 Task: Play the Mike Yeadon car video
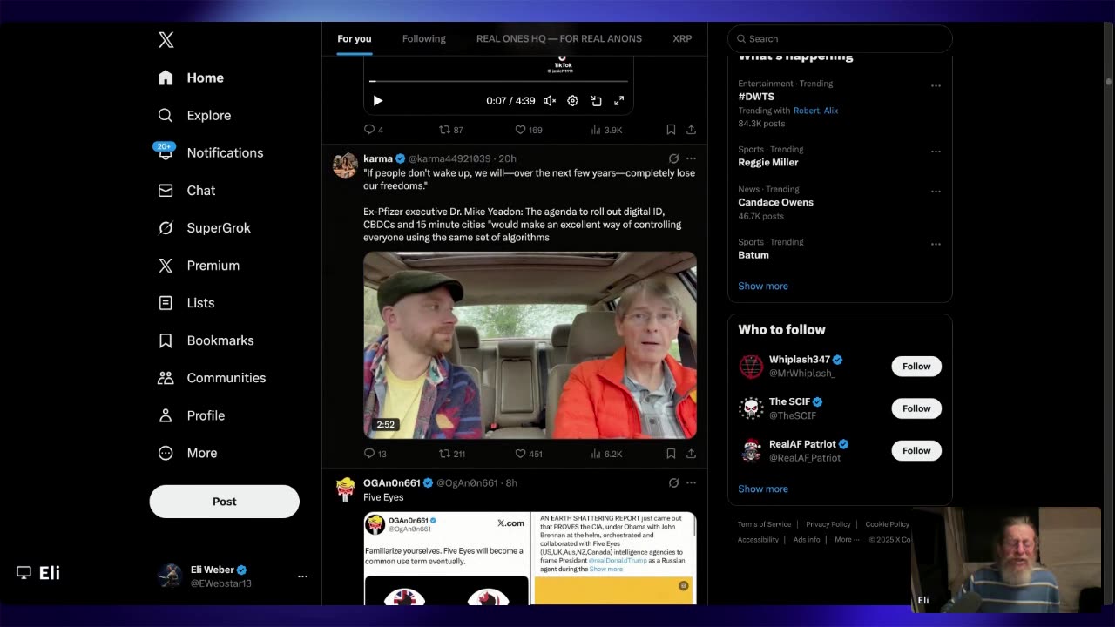click(530, 345)
